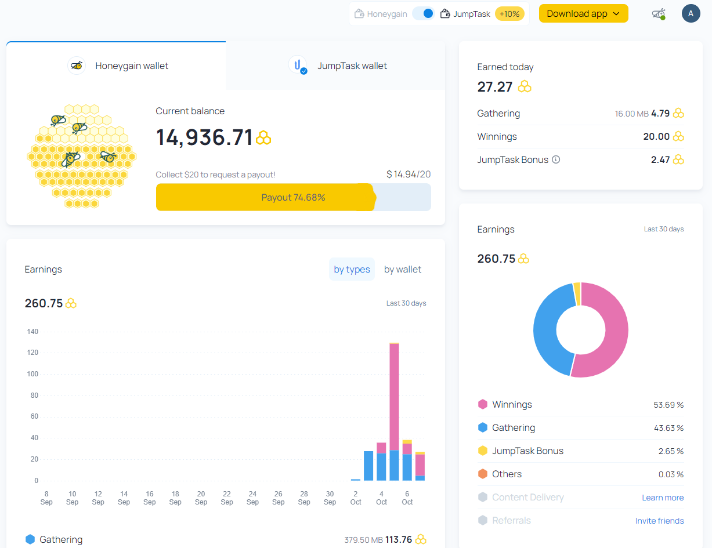The height and width of the screenshot is (548, 712).
Task: Click orange Others legend hexagon
Action: tap(483, 474)
